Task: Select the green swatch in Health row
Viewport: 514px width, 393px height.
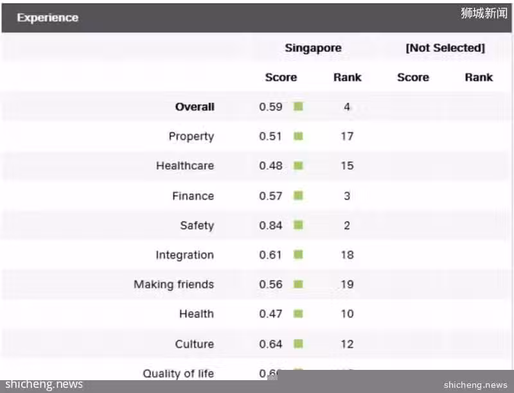Action: [x=298, y=314]
